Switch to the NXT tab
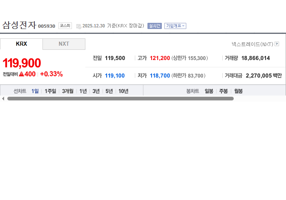The width and height of the screenshot is (286, 200). pyautogui.click(x=64, y=44)
